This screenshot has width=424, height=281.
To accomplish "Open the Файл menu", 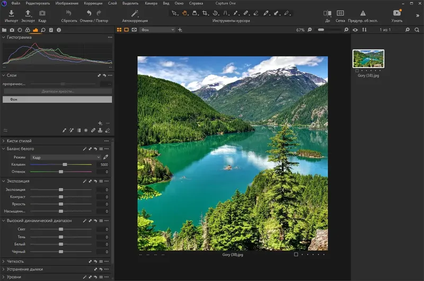I will point(16,3).
